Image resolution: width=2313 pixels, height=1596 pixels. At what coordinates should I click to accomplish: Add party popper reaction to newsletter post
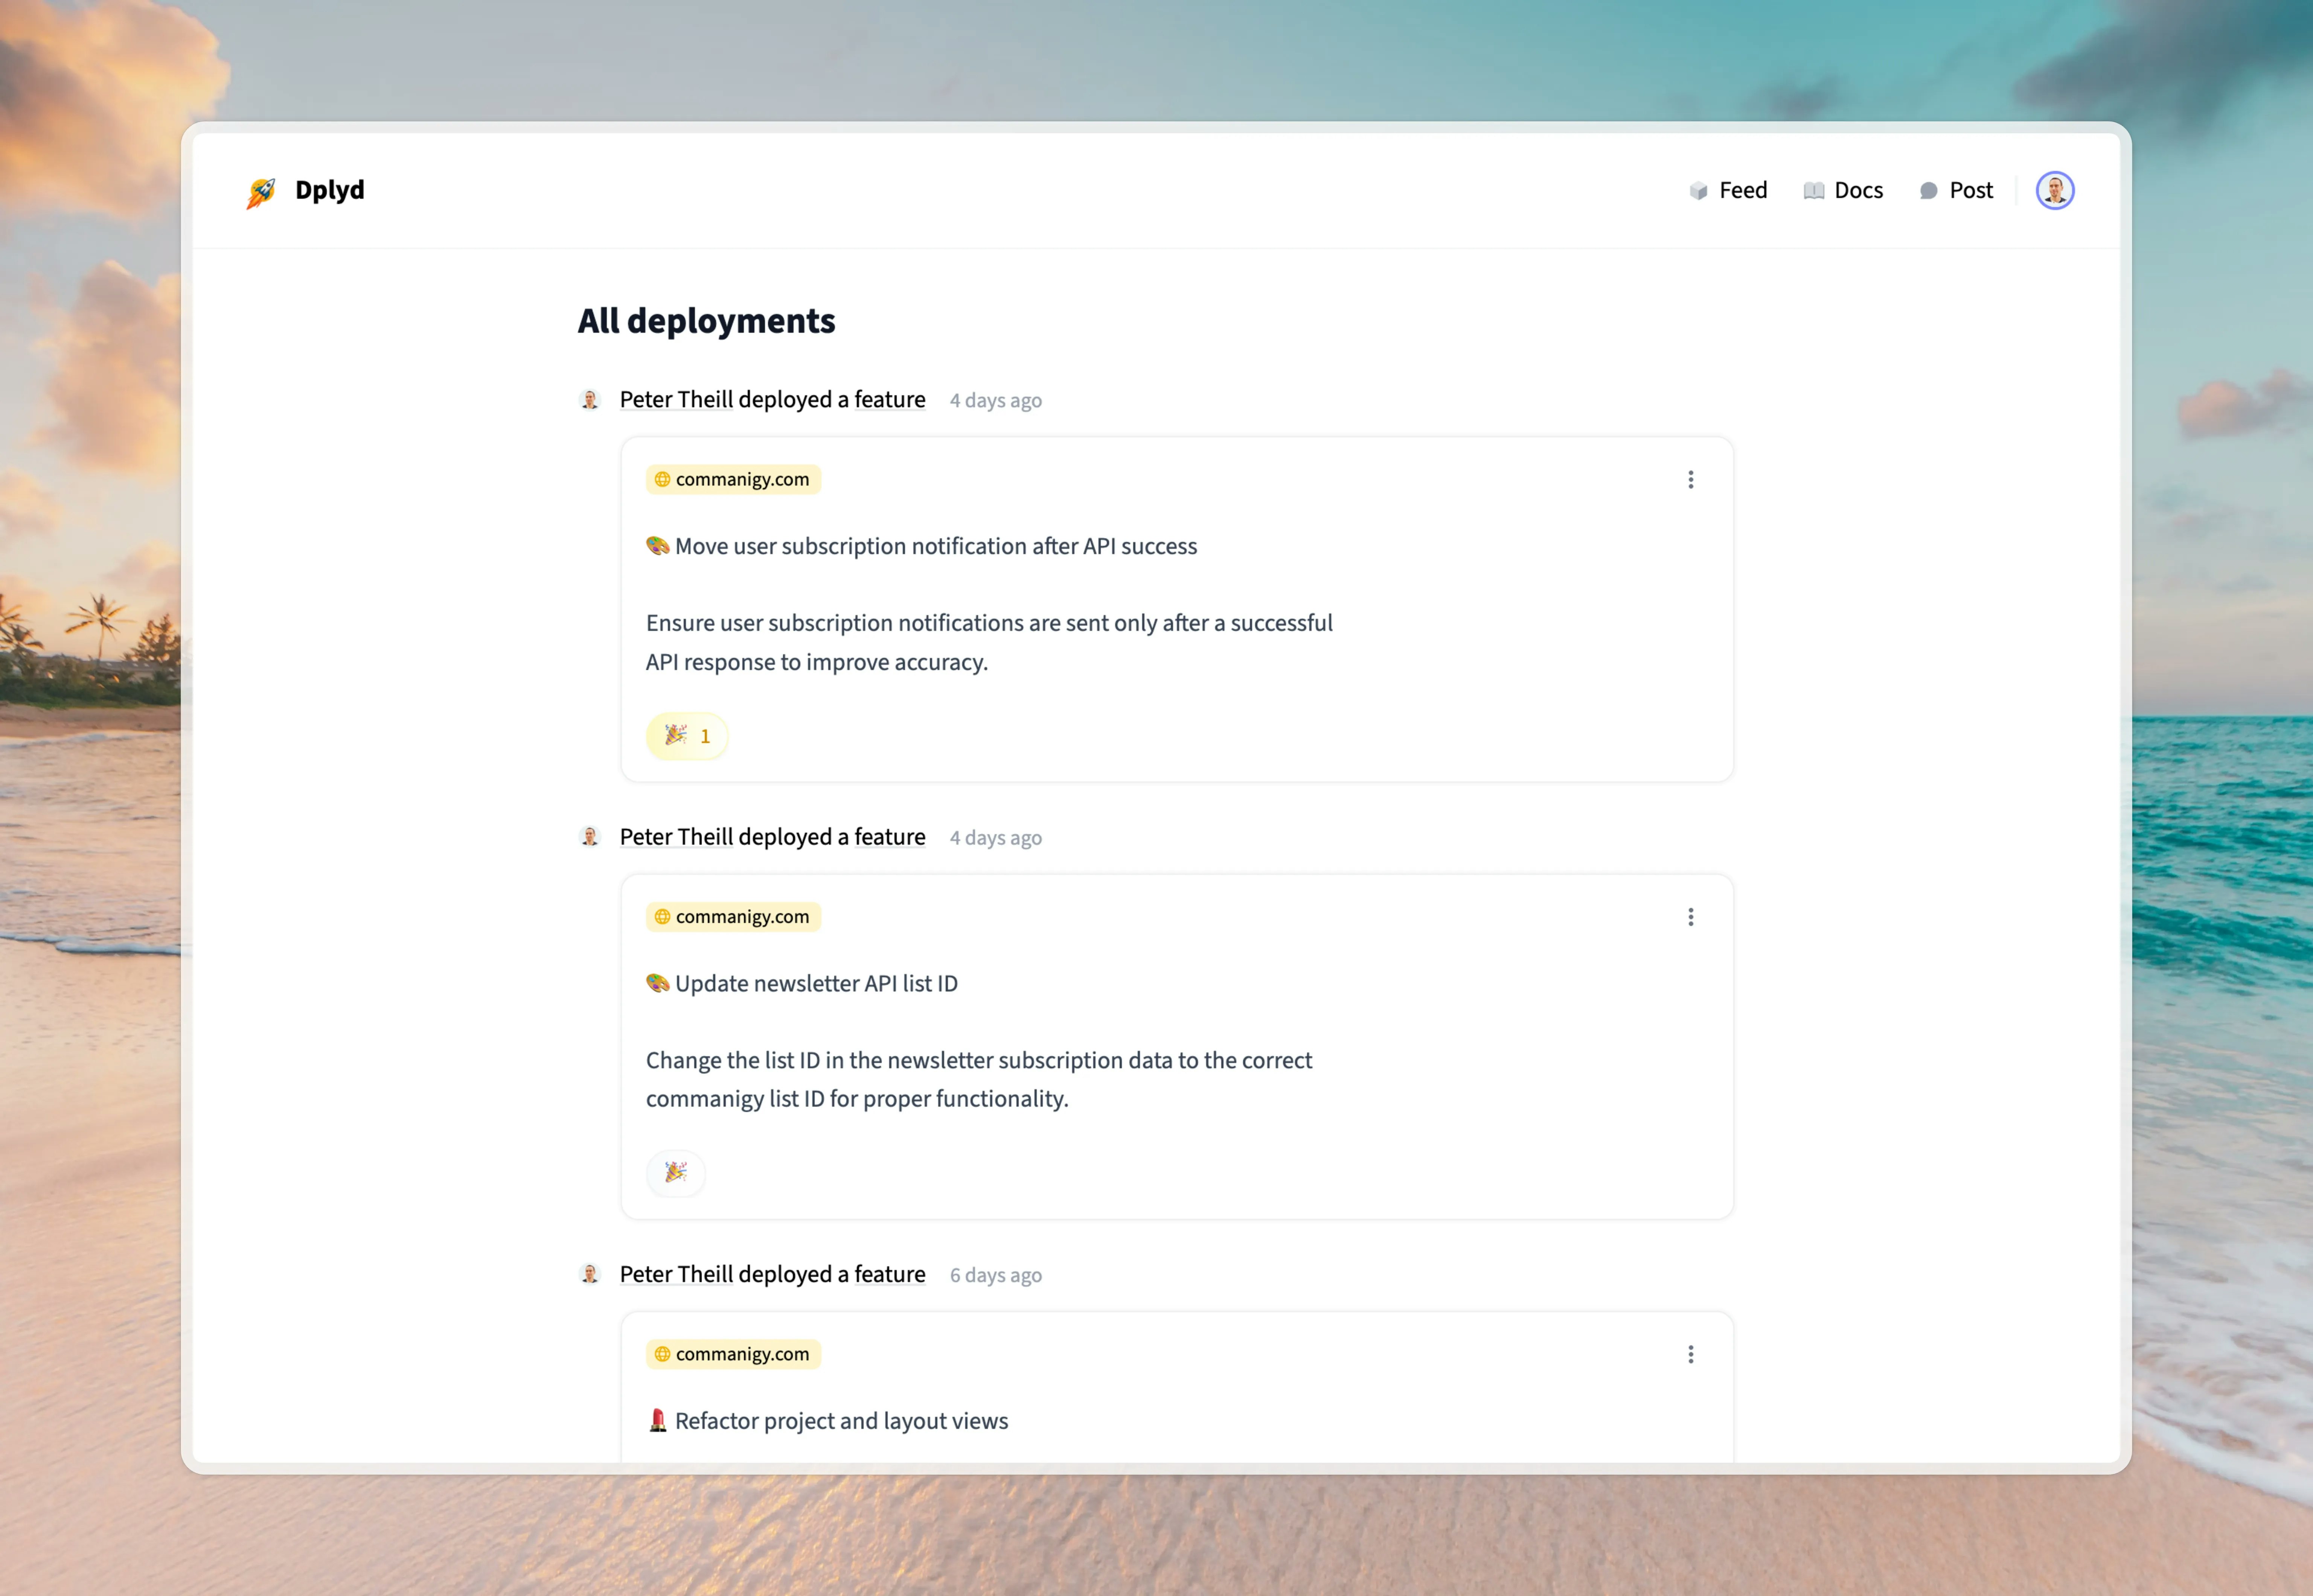coord(676,1172)
